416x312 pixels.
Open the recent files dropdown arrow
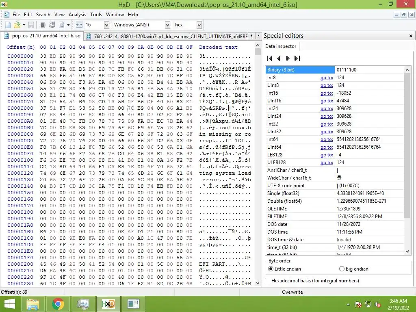(24, 25)
